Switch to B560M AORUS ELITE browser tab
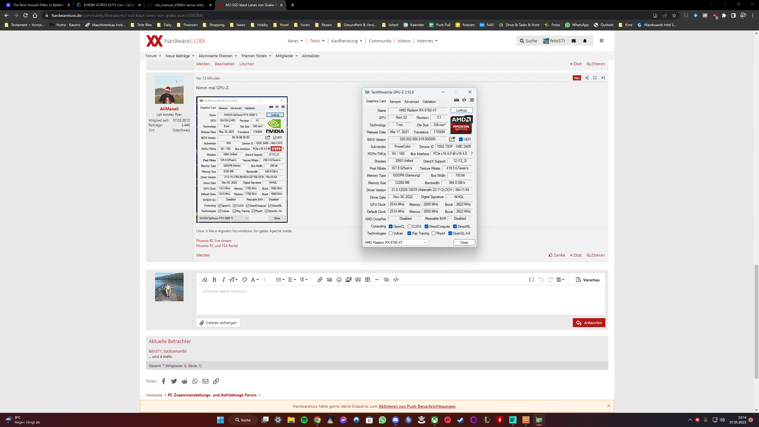Screen dimensions: 759x427 [x=109, y=5]
